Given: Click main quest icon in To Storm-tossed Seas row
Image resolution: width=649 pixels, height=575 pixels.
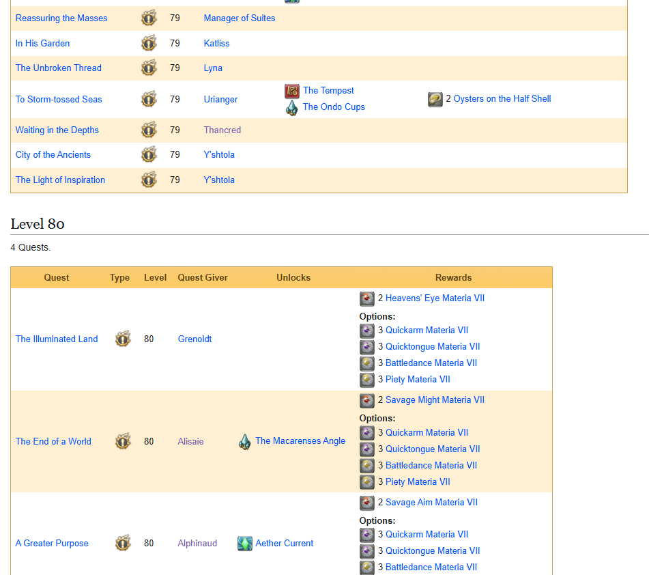Looking at the screenshot, I should pyautogui.click(x=149, y=100).
